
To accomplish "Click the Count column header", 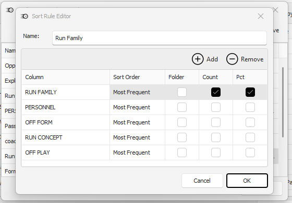I will point(216,77).
